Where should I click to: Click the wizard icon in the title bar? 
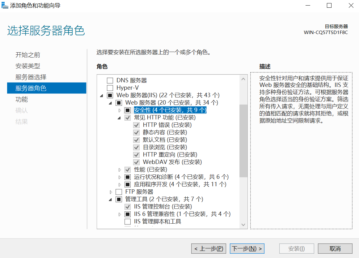click(x=5, y=5)
